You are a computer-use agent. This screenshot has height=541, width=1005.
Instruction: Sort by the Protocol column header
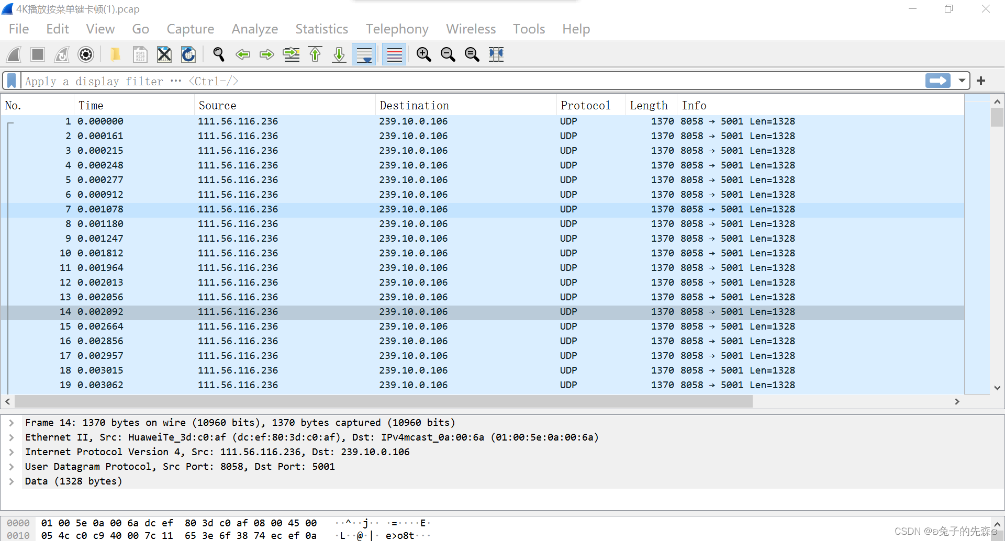point(591,106)
